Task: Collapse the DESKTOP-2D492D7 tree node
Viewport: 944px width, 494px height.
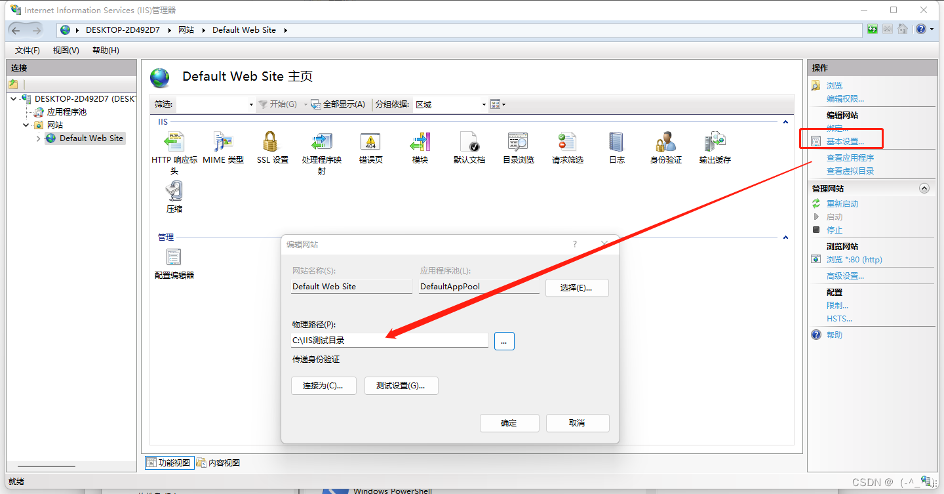Action: [x=14, y=99]
